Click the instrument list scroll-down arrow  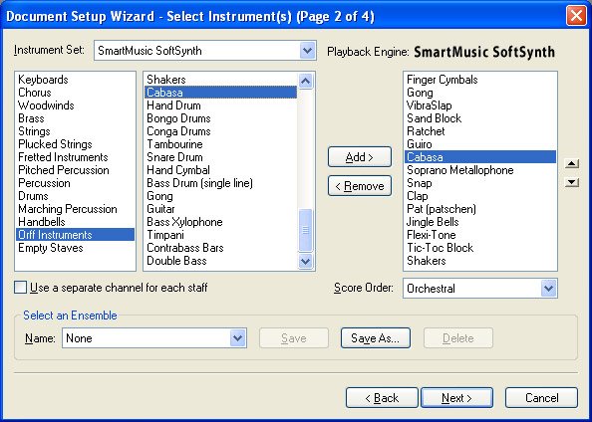tap(305, 261)
